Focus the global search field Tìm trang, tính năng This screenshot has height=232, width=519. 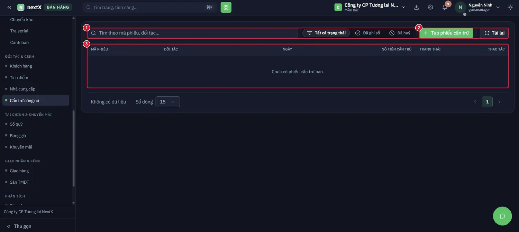[150, 7]
